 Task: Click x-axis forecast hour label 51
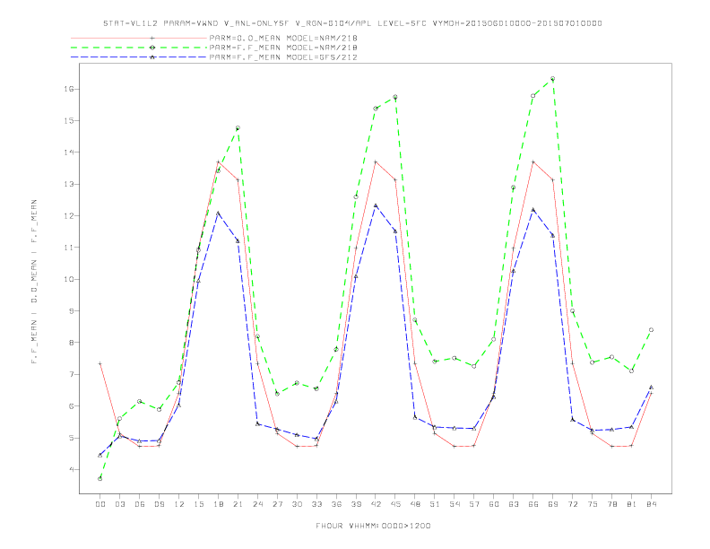435,504
